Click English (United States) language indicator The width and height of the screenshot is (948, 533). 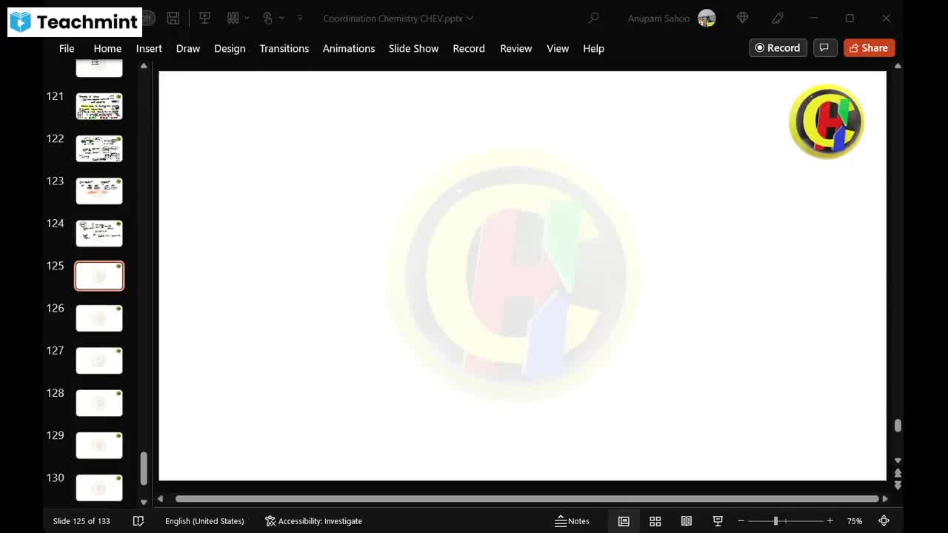[204, 521]
